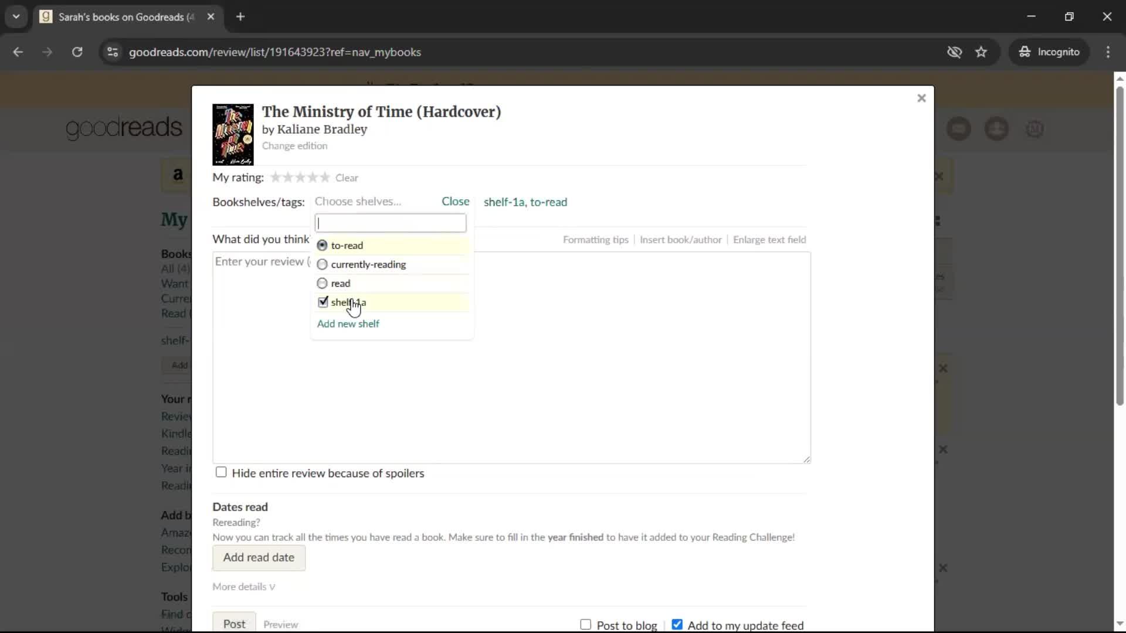The height and width of the screenshot is (633, 1126).
Task: Click Add read date button
Action: 259,558
